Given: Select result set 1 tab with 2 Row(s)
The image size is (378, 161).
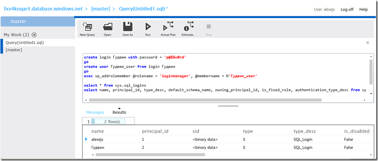Looking at the screenshot, I should point(108,122).
